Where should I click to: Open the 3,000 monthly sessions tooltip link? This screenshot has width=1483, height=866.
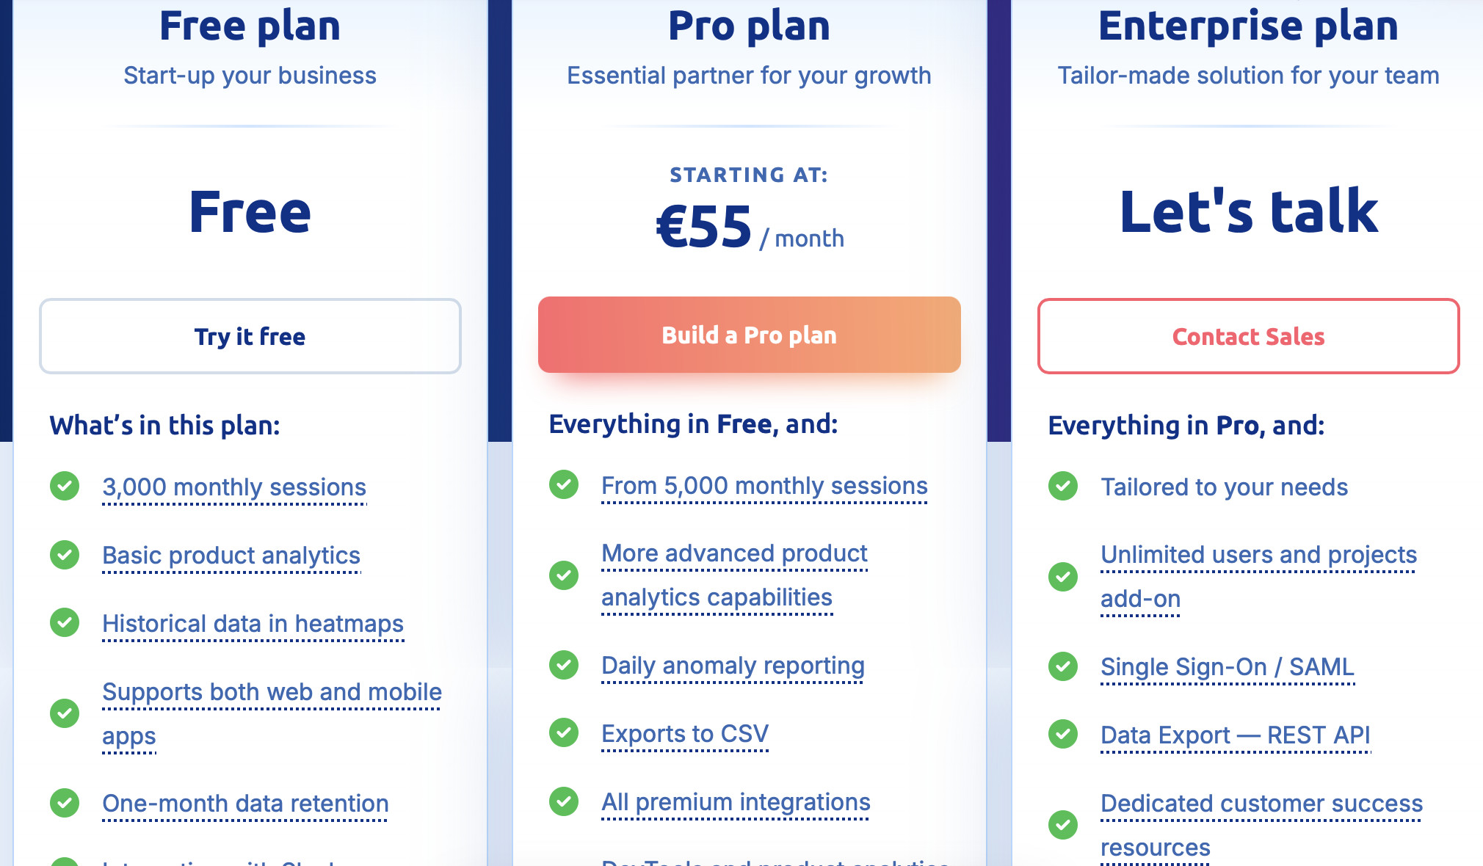[234, 487]
